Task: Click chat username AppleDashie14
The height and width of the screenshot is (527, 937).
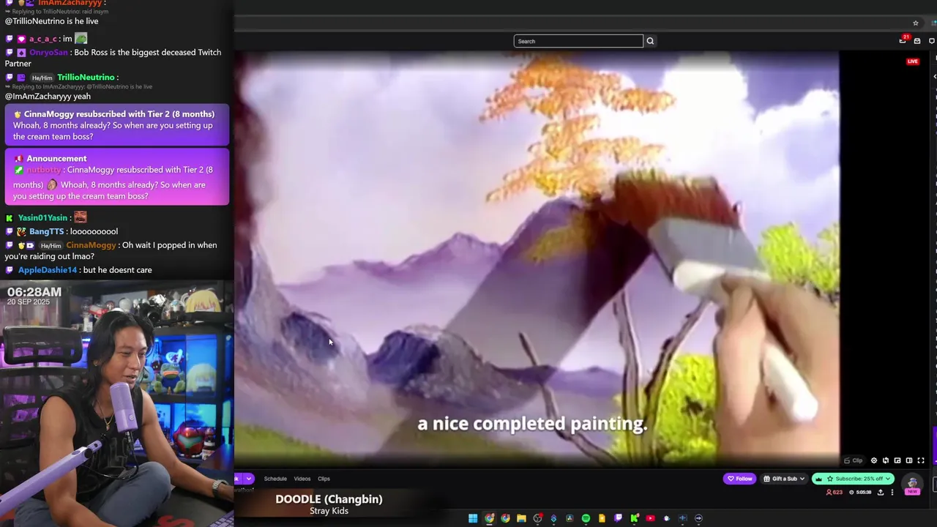Action: (x=48, y=270)
